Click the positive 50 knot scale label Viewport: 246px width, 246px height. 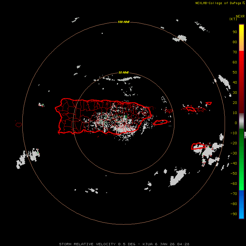(x=235, y=72)
